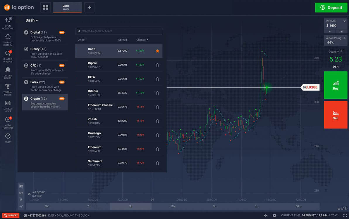This screenshot has height=219, width=349.
Task: Favorite Ethereum Classic with its star
Action: point(158,107)
